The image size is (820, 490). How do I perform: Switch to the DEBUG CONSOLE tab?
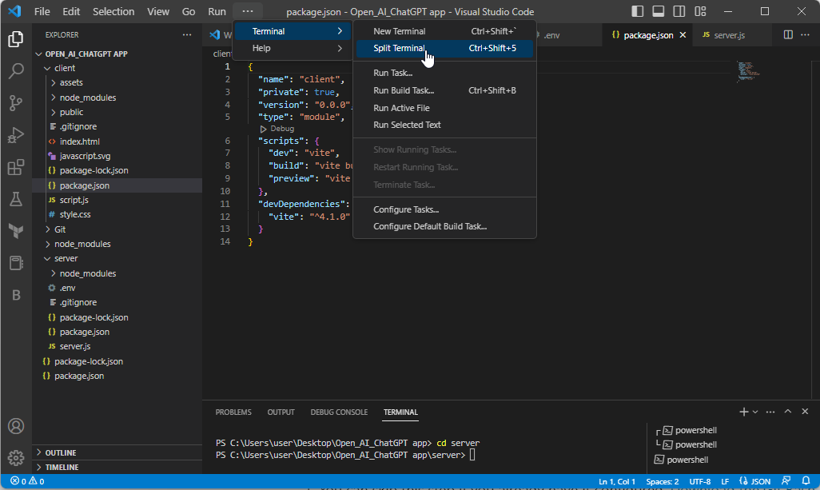(x=339, y=412)
